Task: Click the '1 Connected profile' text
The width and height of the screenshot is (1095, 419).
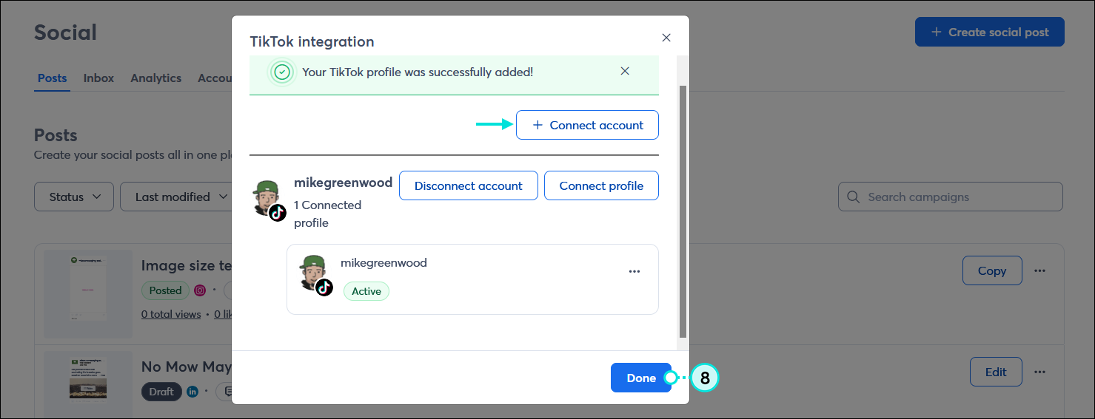Action: coord(327,214)
